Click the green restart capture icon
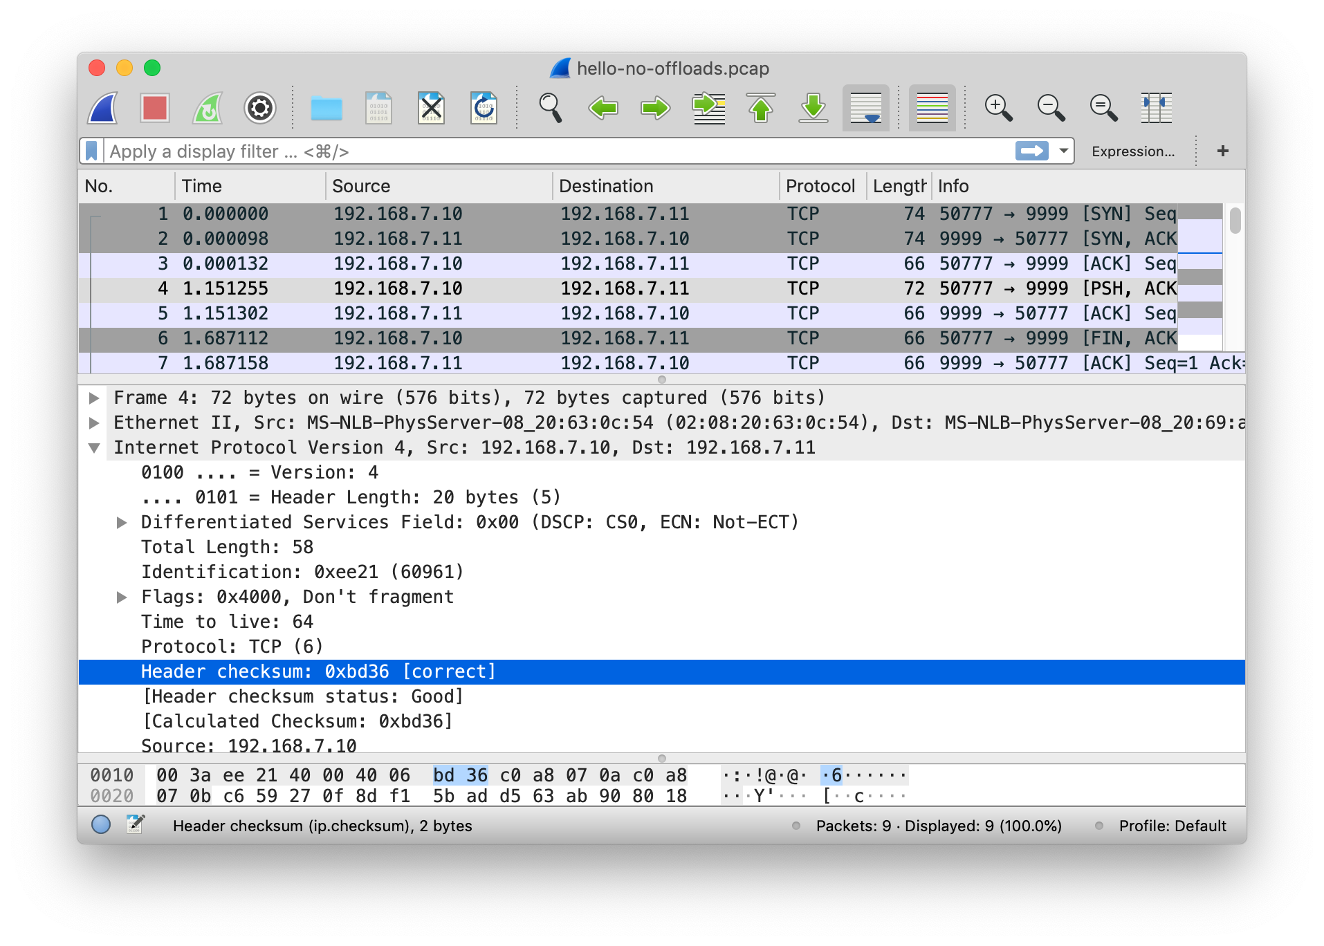The image size is (1324, 946). tap(208, 109)
